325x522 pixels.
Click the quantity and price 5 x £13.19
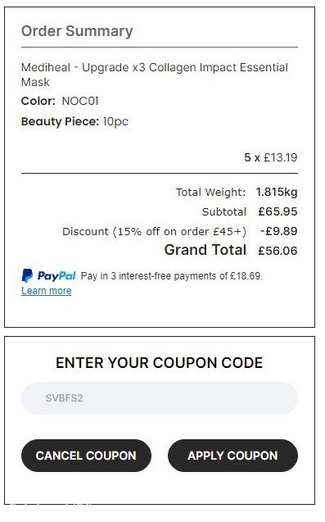(x=271, y=157)
